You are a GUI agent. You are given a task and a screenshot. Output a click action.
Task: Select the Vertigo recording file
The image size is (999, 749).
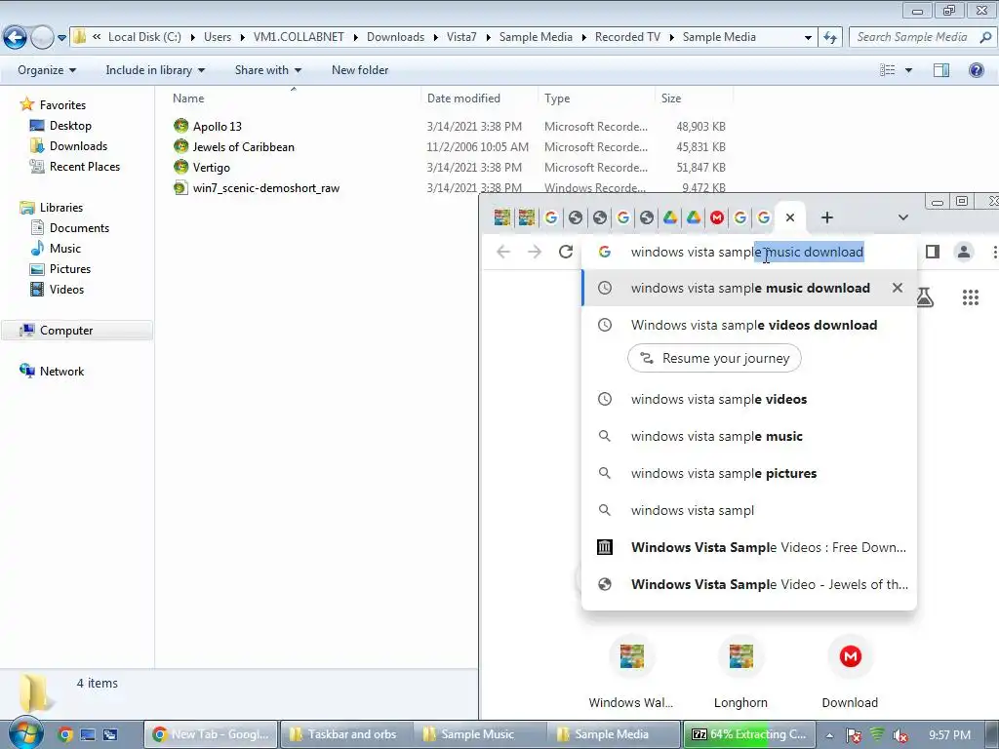211,167
